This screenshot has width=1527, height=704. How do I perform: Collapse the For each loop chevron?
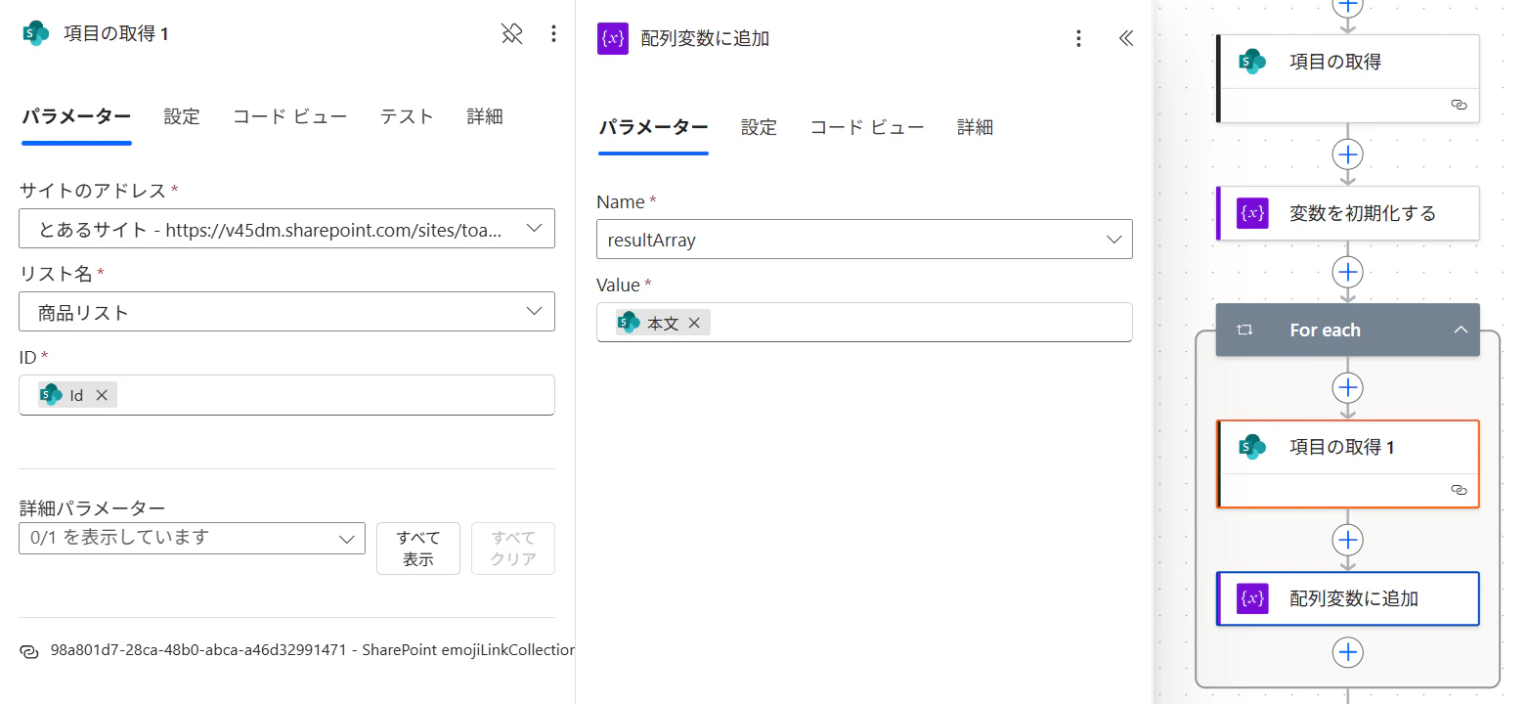click(1461, 330)
